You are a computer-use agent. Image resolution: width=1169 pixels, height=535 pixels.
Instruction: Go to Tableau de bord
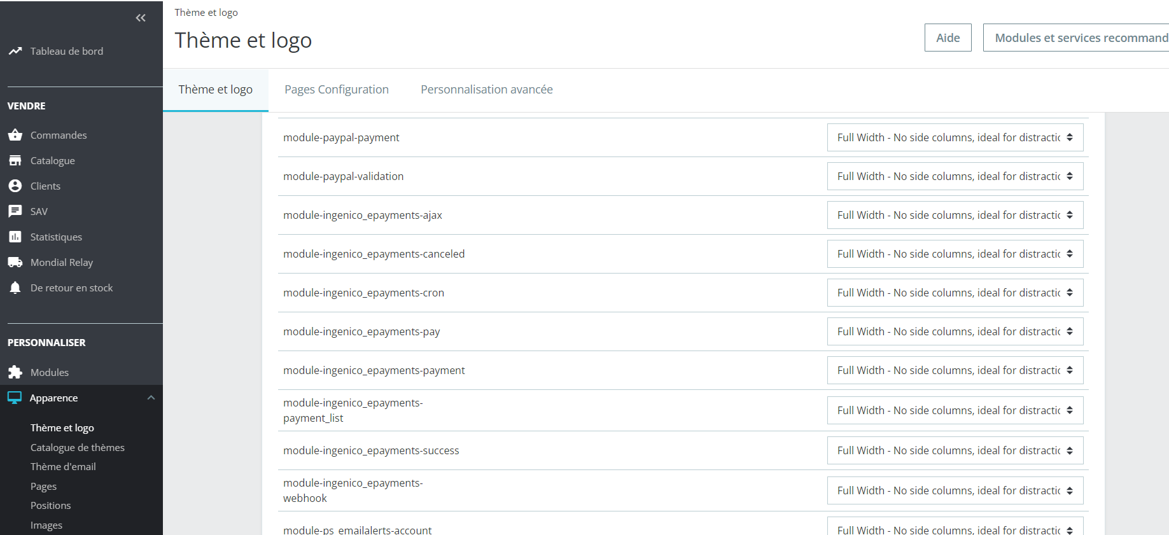(x=67, y=51)
